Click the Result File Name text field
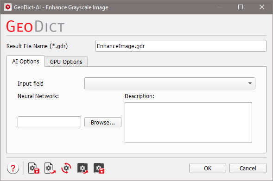This screenshot has height=181, width=273. [x=181, y=46]
